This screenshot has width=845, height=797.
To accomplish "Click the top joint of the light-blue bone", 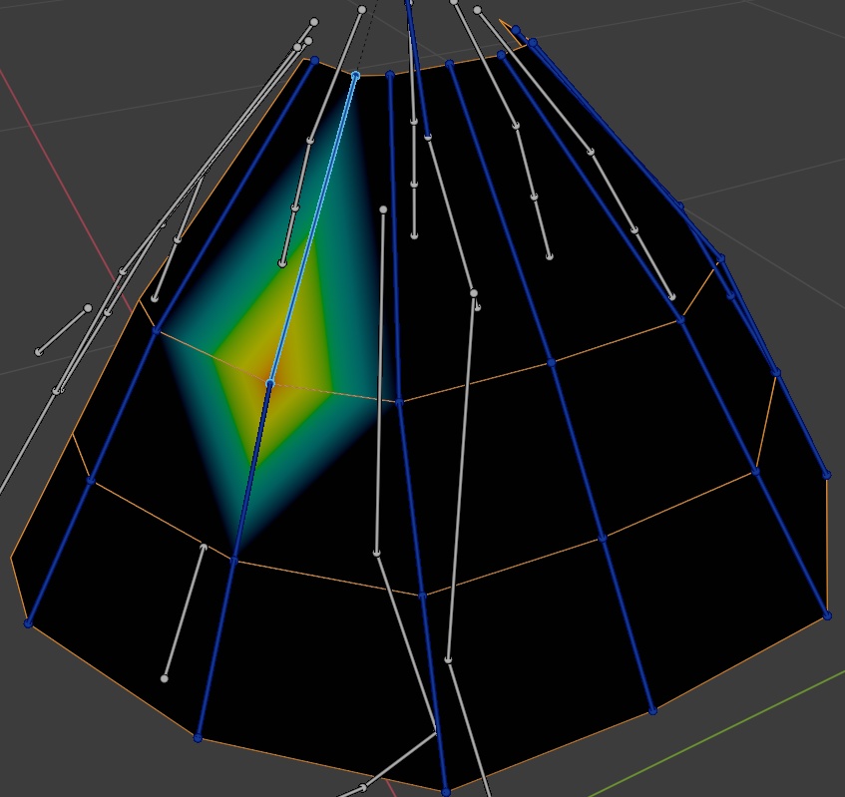I will click(355, 76).
